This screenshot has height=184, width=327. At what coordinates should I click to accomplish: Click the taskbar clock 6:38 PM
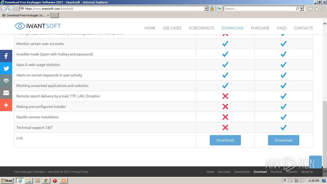click(x=314, y=181)
